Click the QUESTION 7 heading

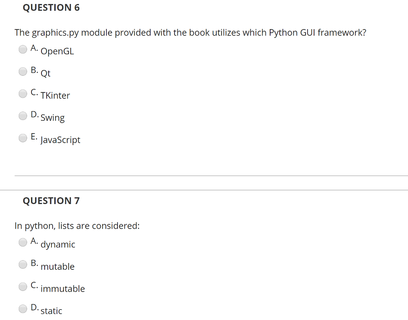51,201
